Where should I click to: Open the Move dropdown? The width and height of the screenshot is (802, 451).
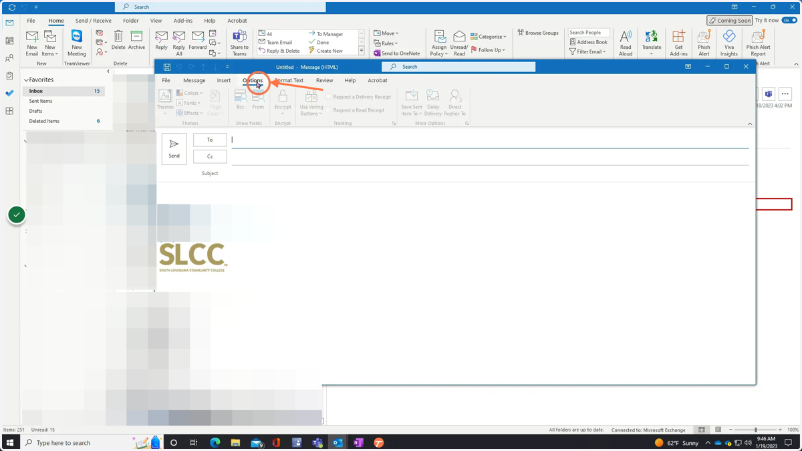click(386, 33)
